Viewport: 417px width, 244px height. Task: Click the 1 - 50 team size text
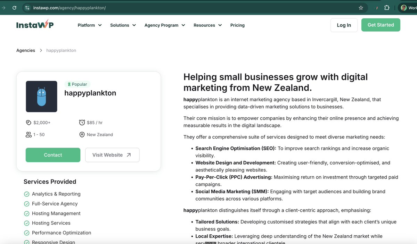point(39,134)
